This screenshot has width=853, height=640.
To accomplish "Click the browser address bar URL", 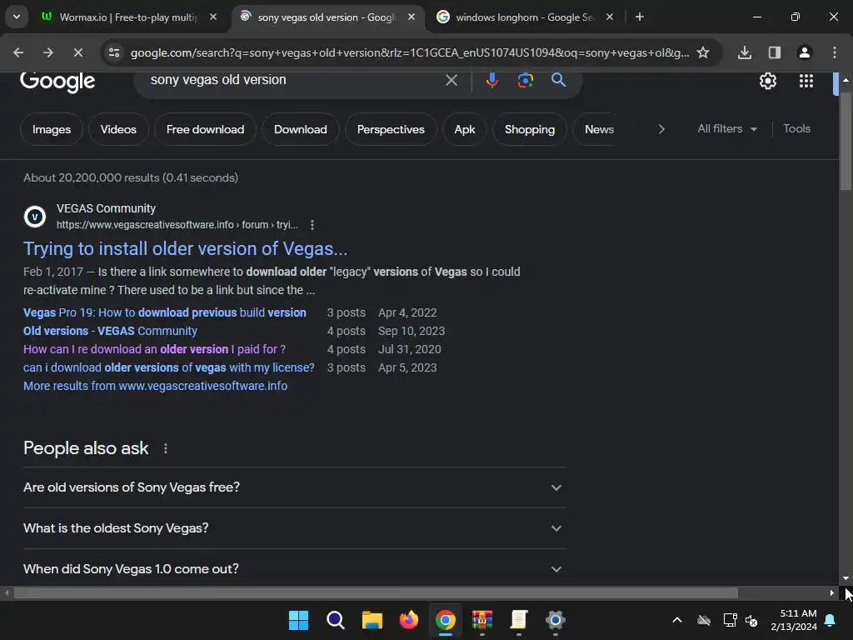I will coord(409,52).
